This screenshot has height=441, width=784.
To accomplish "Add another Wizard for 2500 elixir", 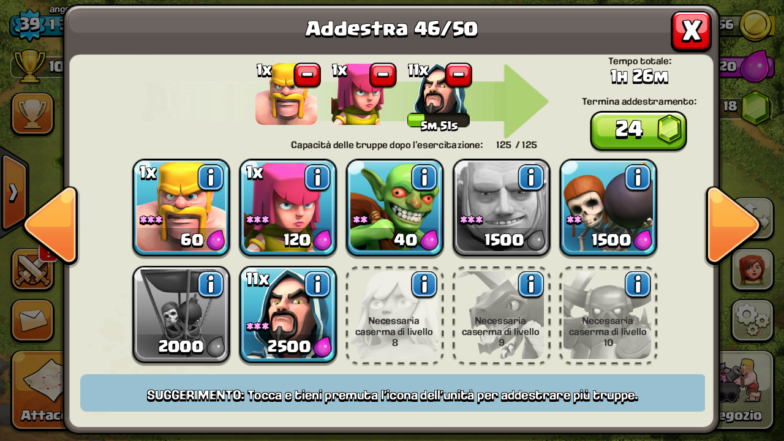I will point(288,314).
